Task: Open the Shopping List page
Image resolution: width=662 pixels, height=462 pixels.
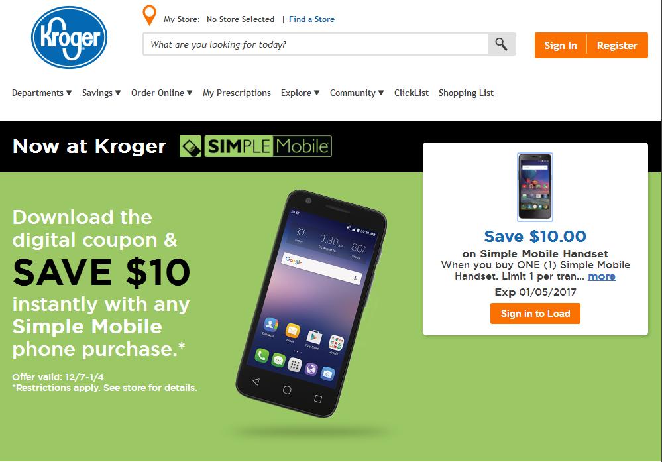Action: pyautogui.click(x=466, y=93)
